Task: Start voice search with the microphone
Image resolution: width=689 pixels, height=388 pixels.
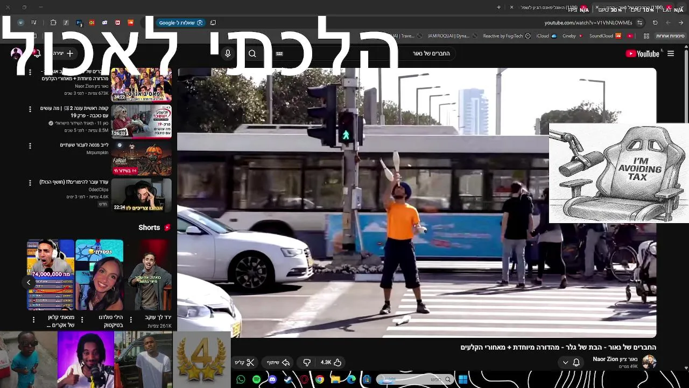Action: pyautogui.click(x=228, y=53)
